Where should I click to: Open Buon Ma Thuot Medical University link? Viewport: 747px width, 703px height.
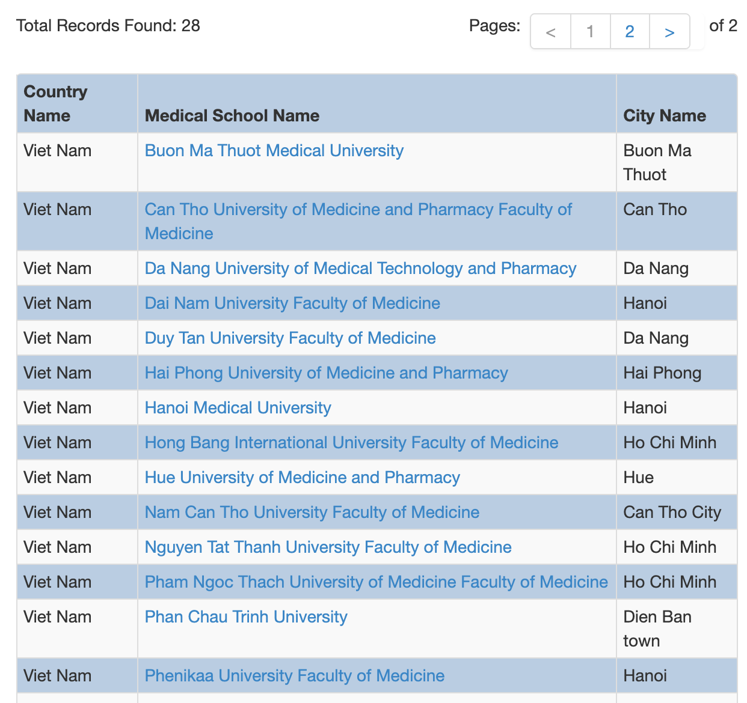tap(274, 150)
